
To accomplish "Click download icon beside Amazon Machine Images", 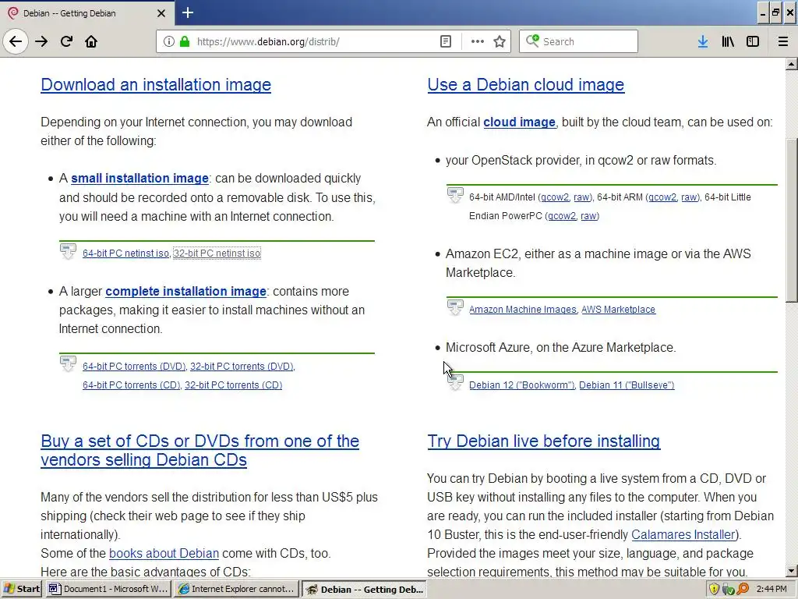I will tap(455, 307).
